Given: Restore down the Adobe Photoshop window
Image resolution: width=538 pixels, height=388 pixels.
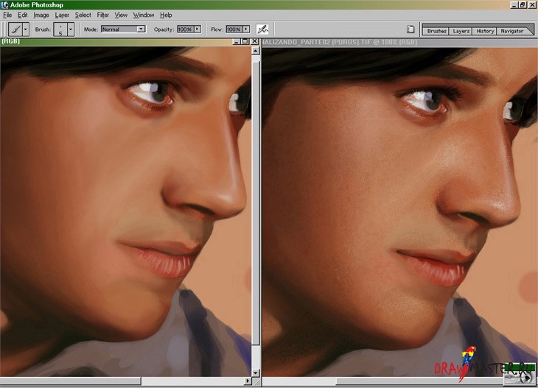Looking at the screenshot, I should [x=523, y=5].
